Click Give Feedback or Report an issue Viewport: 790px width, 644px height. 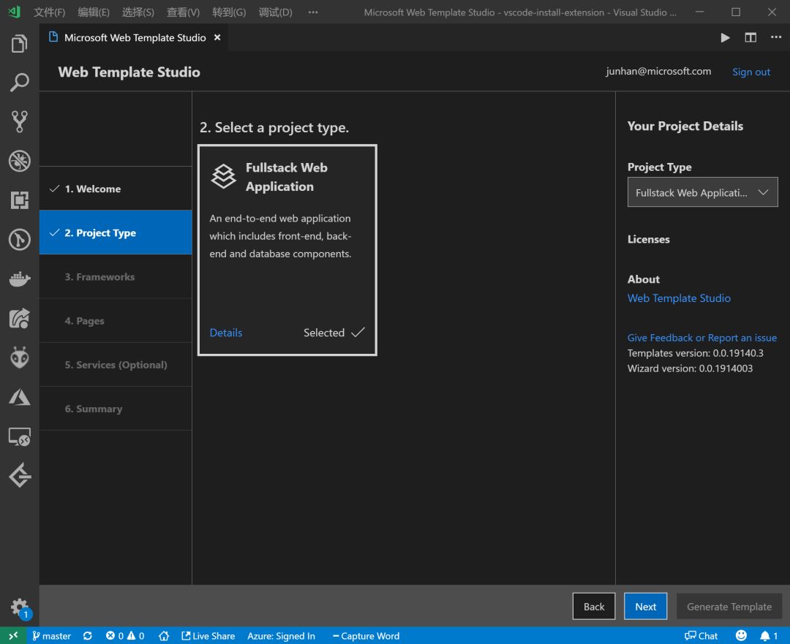coord(701,338)
